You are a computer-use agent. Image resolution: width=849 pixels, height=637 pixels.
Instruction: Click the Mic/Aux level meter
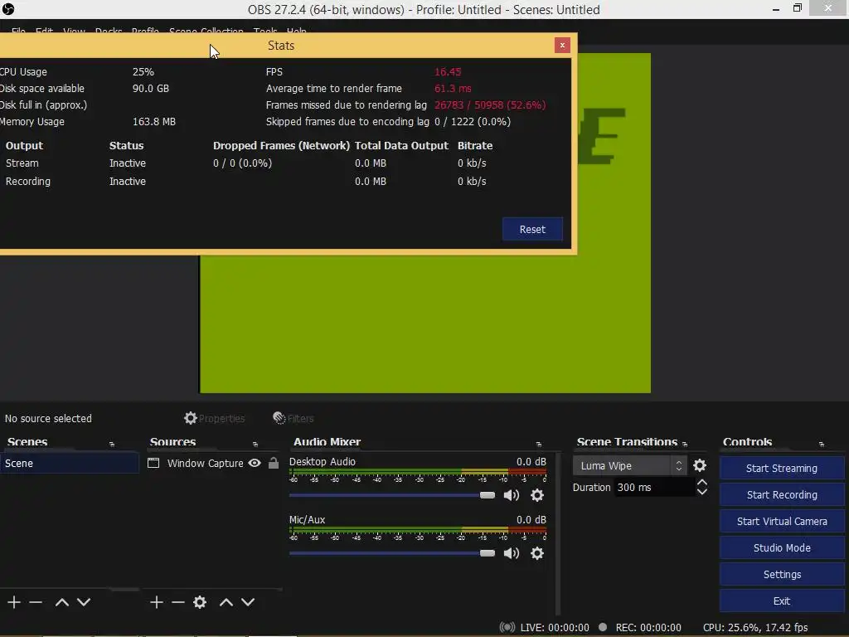[418, 529]
